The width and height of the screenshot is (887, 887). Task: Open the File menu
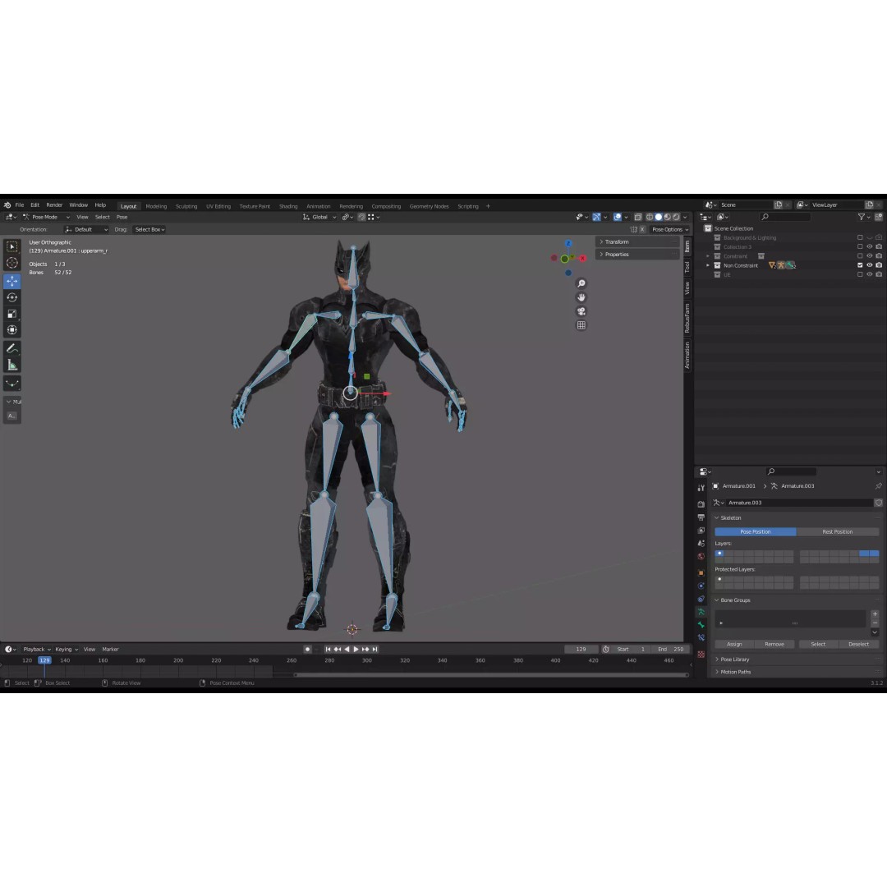coord(19,205)
